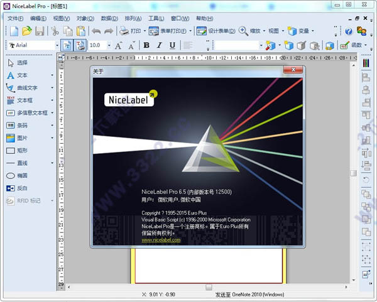The image size is (377, 302).
Task: Click the 视图 toolbar button
Action: [x=273, y=31]
